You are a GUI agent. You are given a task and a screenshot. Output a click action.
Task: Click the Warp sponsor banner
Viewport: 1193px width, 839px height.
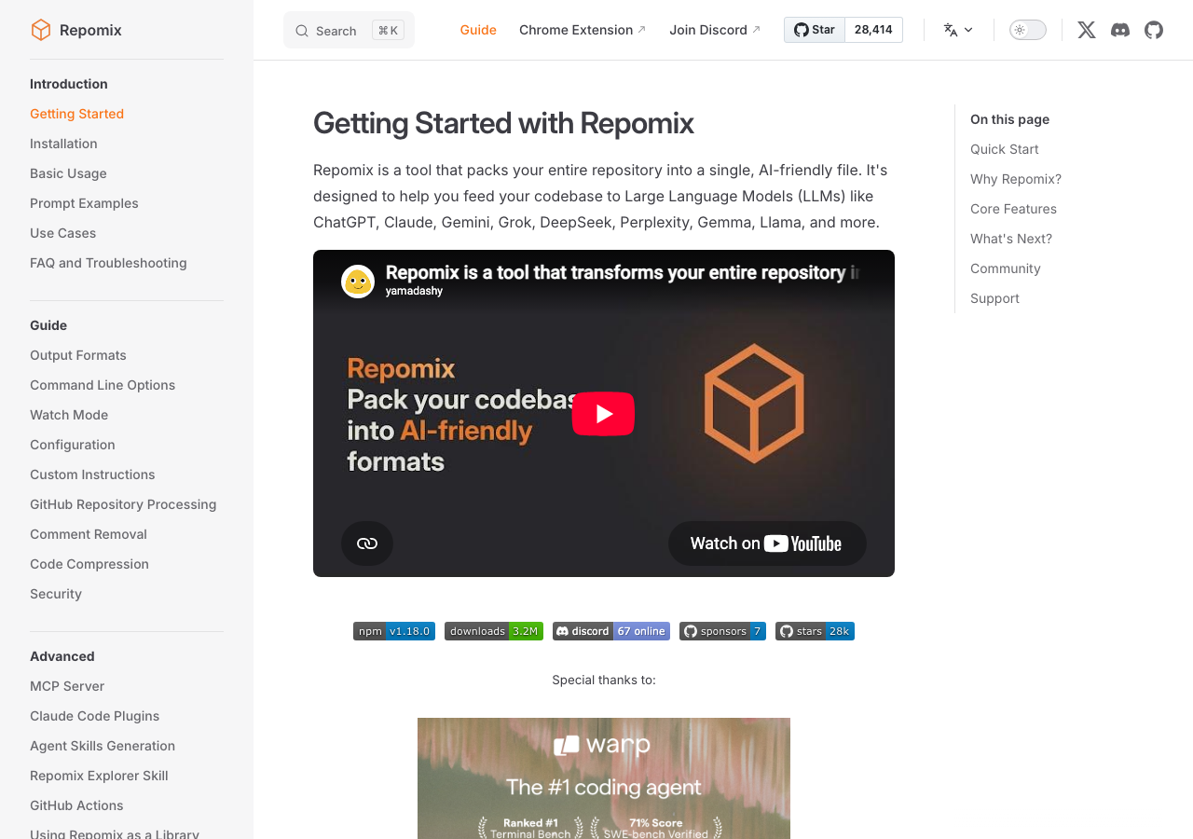[x=604, y=778]
